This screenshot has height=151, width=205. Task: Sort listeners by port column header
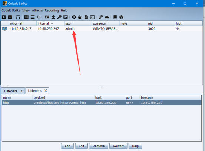[x=132, y=97]
